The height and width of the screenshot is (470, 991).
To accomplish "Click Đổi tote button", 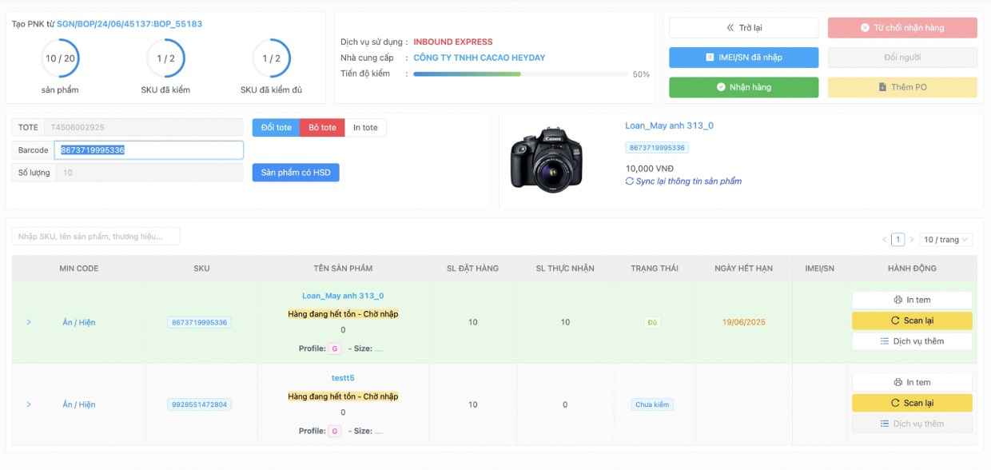I will 277,128.
